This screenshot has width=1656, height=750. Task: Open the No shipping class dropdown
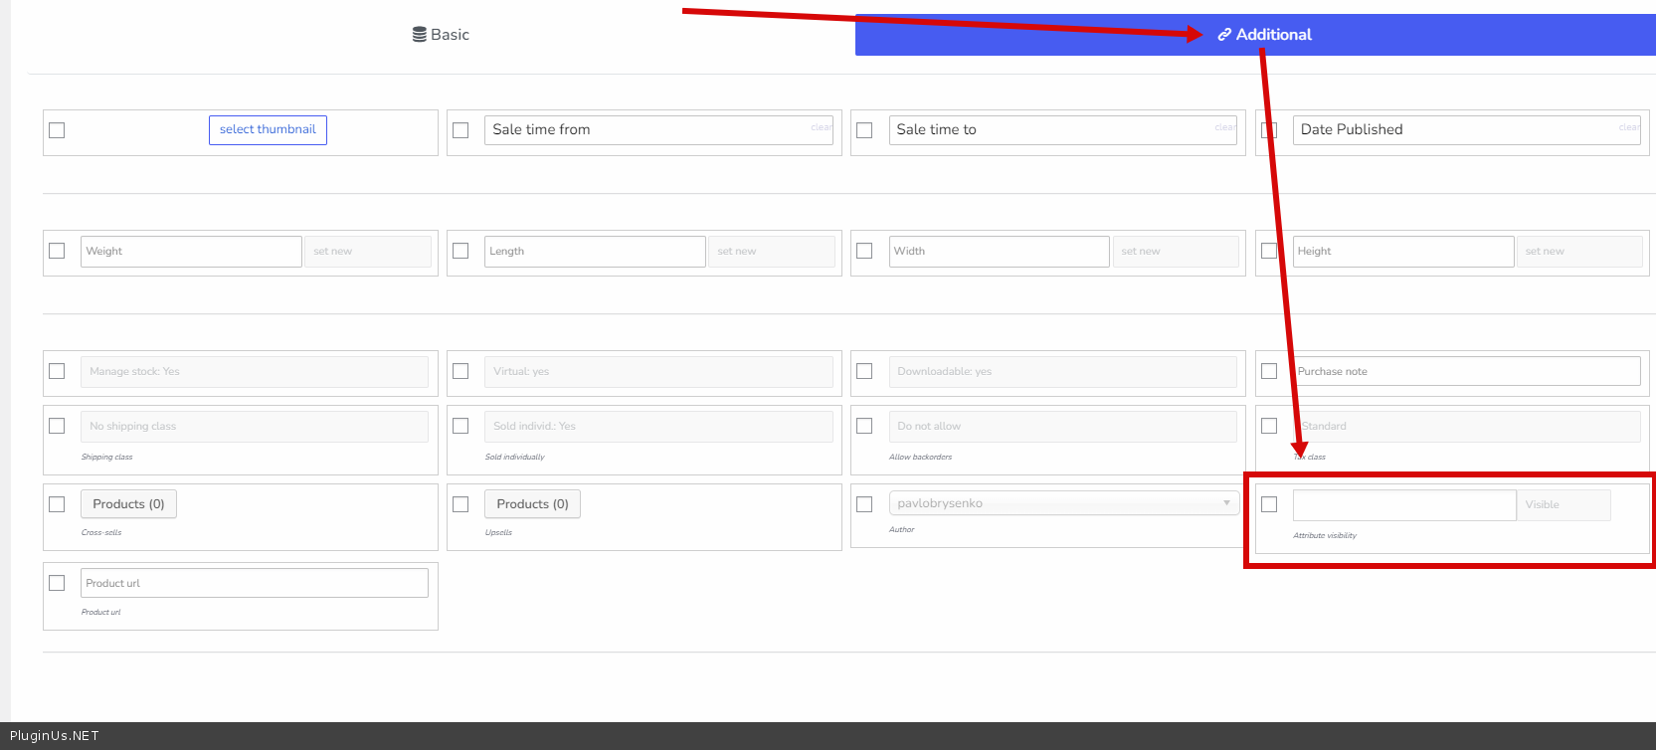254,427
